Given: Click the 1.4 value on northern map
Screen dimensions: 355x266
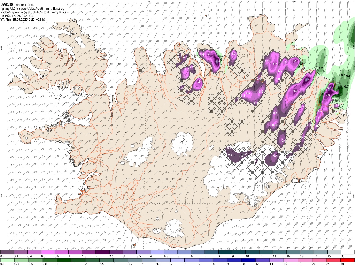Looking at the screenshot, I should coord(208,53).
